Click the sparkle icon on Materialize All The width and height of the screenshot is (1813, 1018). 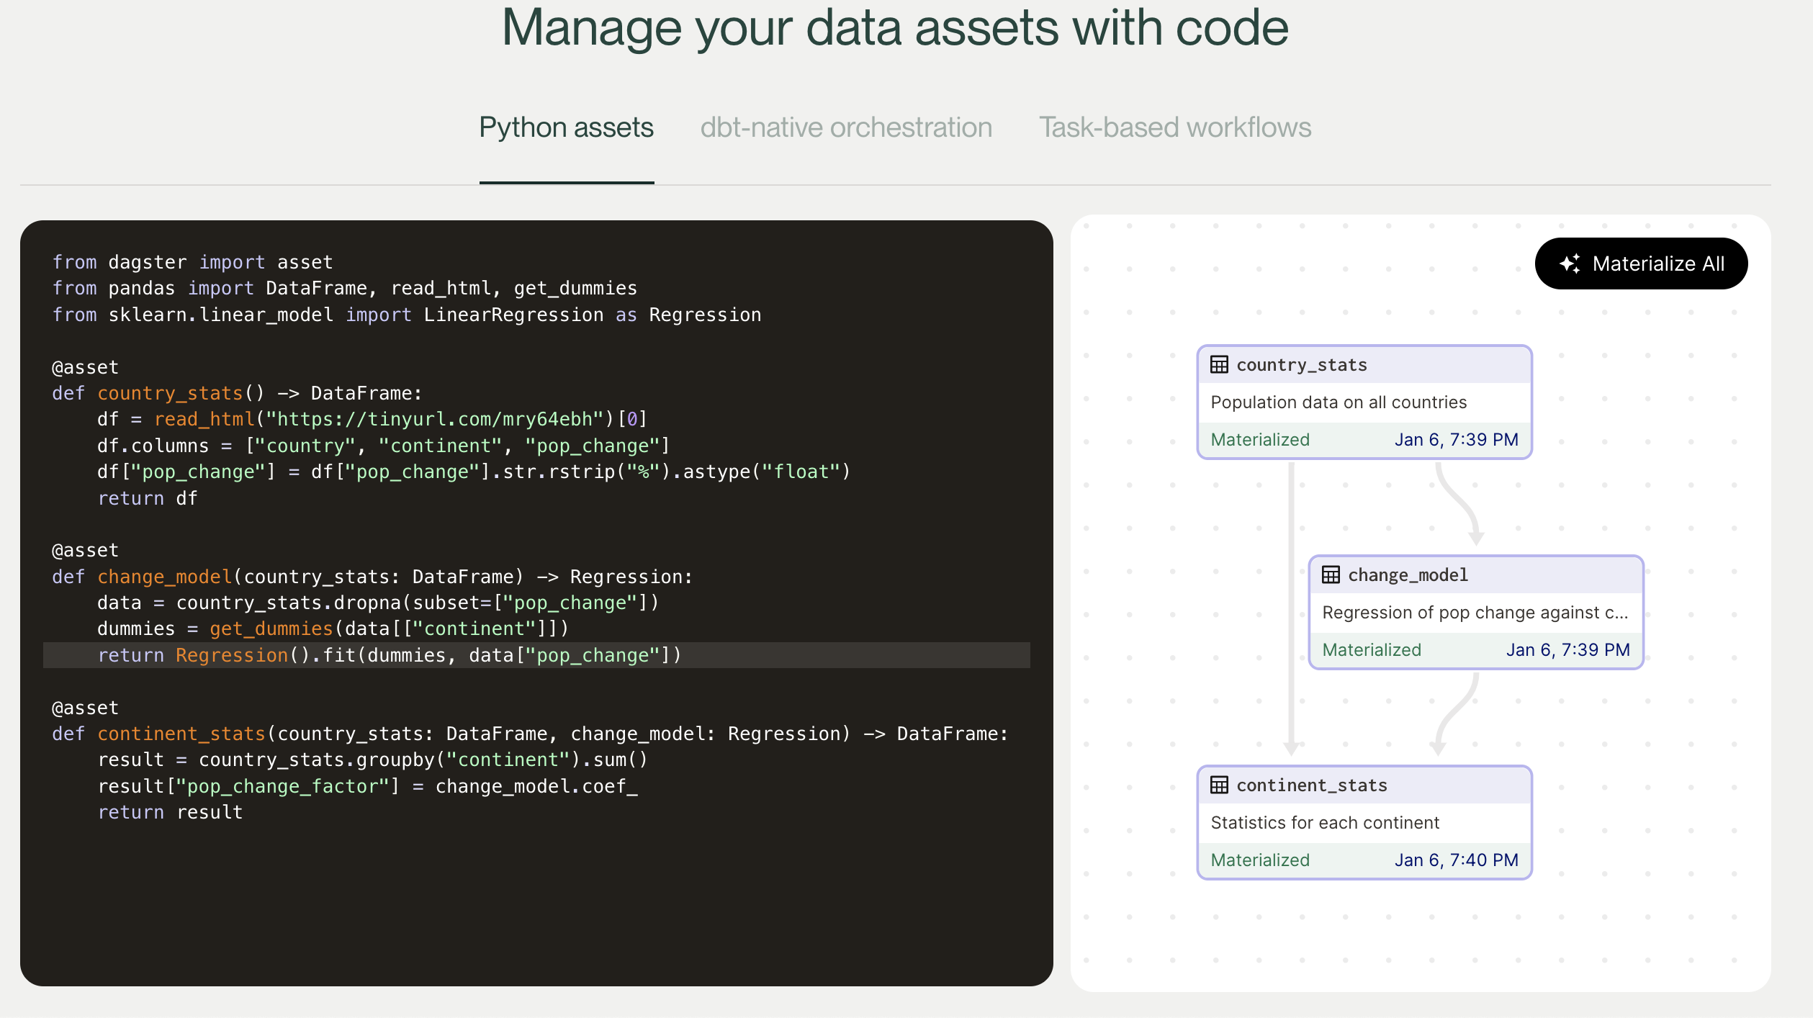click(x=1571, y=263)
